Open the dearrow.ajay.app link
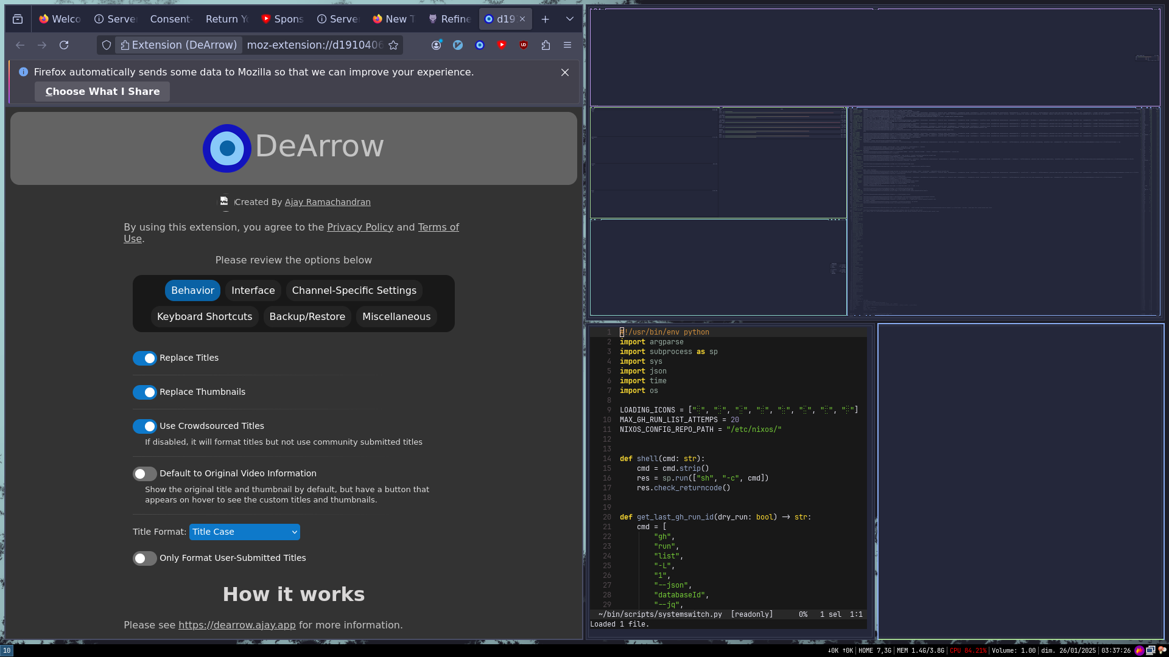This screenshot has width=1169, height=657. [x=237, y=625]
